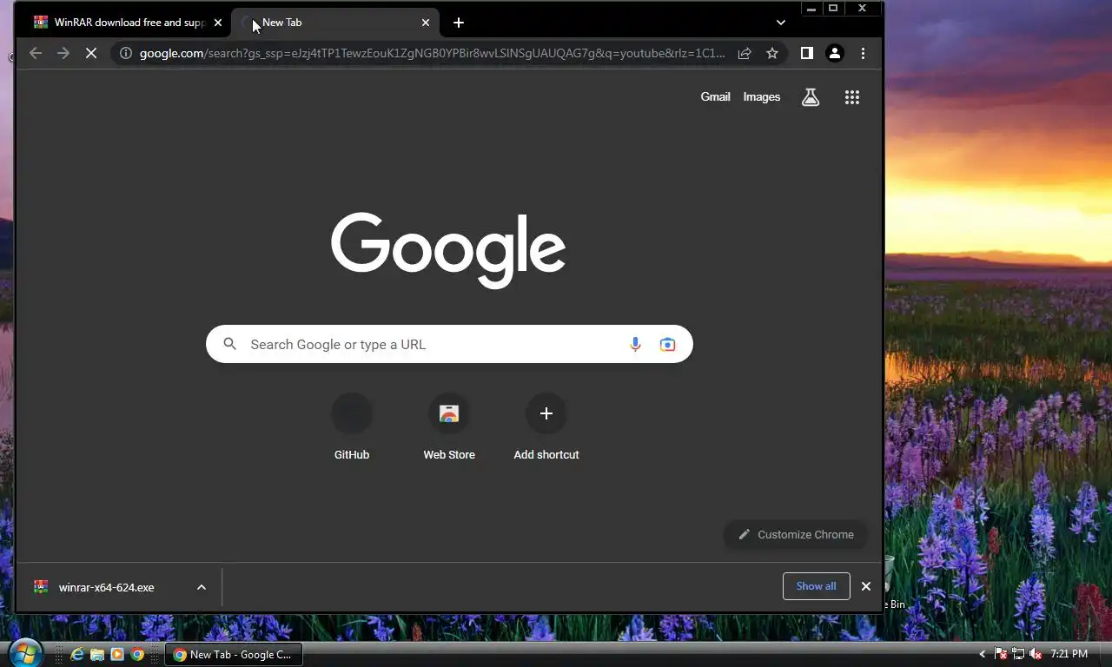The height and width of the screenshot is (667, 1112).
Task: Open Gmail link
Action: coord(715,97)
